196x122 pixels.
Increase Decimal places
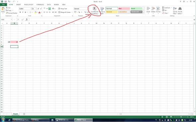click(85, 12)
